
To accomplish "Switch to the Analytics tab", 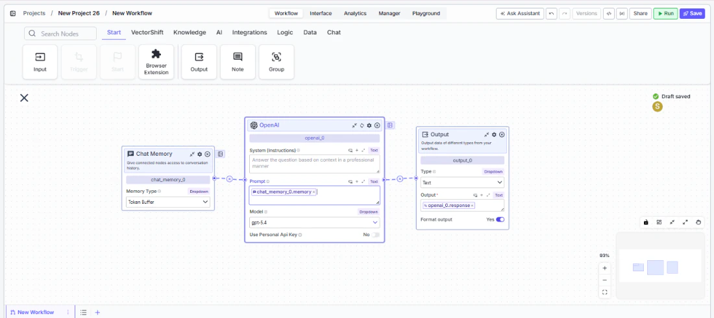I will click(x=355, y=13).
